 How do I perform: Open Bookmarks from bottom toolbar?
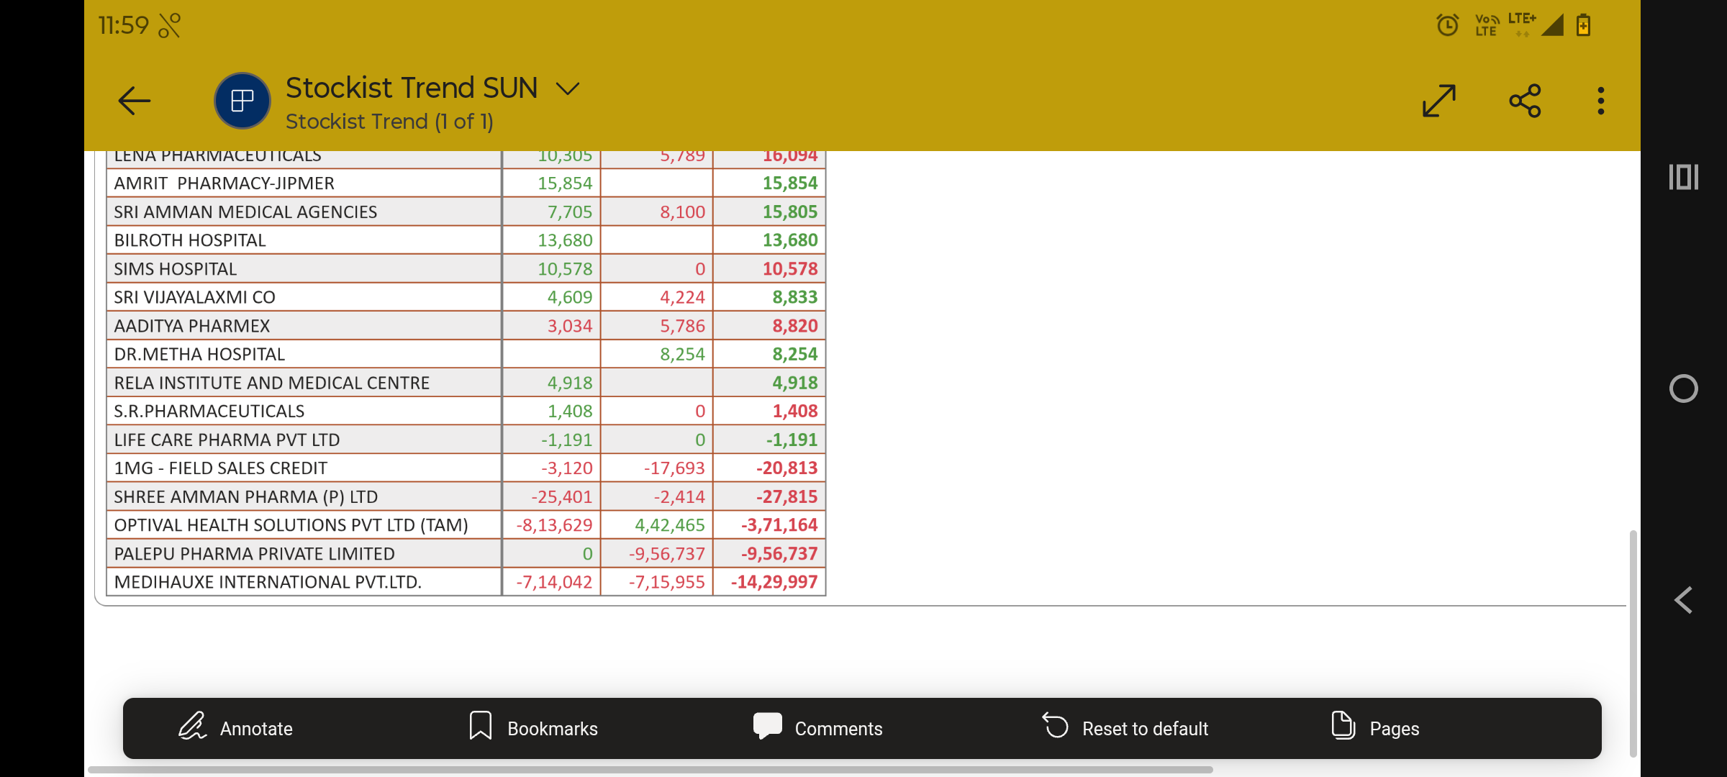tap(533, 727)
